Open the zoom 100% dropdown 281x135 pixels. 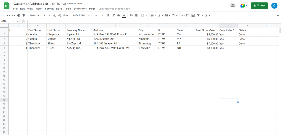click(34, 15)
